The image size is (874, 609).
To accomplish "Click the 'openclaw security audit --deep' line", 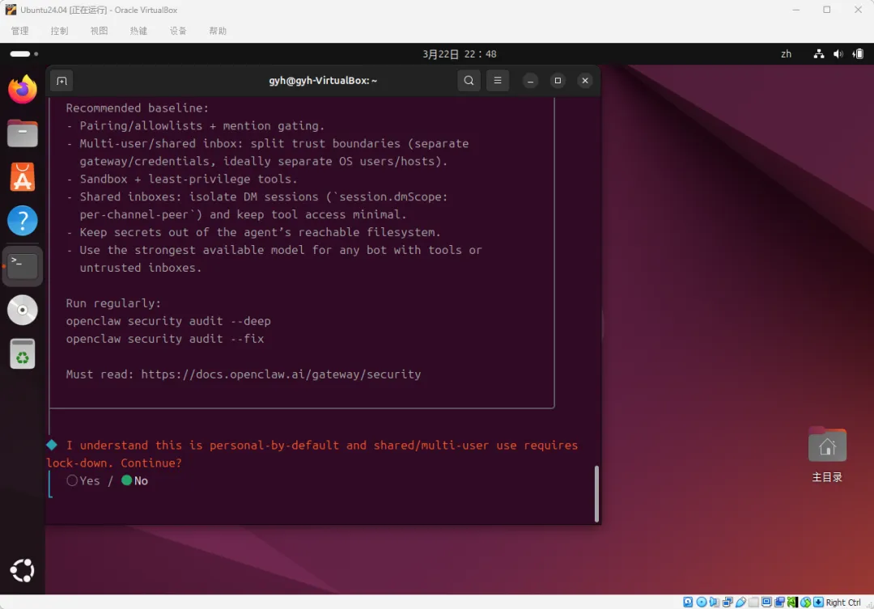I will coord(168,321).
